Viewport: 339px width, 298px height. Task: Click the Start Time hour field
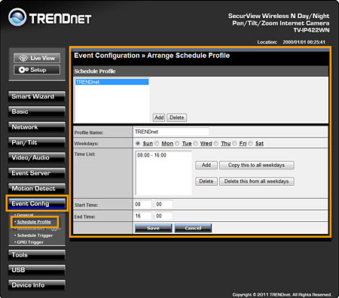click(x=143, y=205)
